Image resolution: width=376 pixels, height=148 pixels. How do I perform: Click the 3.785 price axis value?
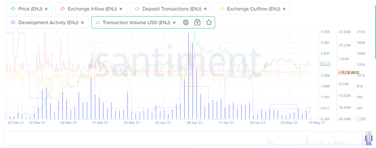(x=325, y=32)
